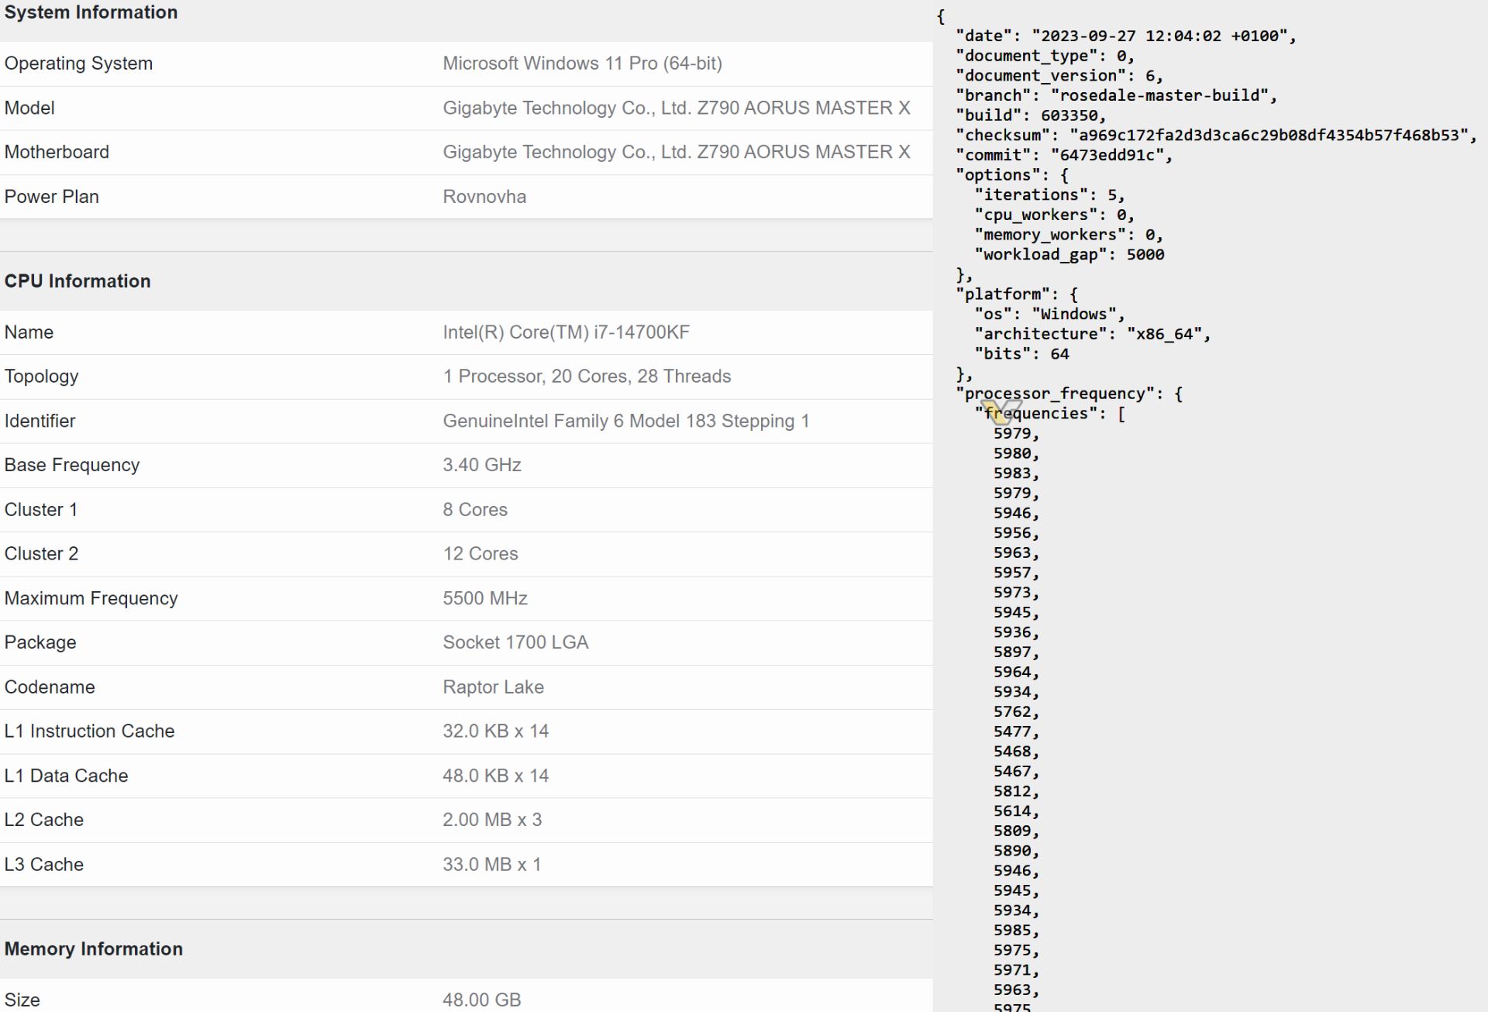Click the JSON architecture value 'x86_64'

1164,334
